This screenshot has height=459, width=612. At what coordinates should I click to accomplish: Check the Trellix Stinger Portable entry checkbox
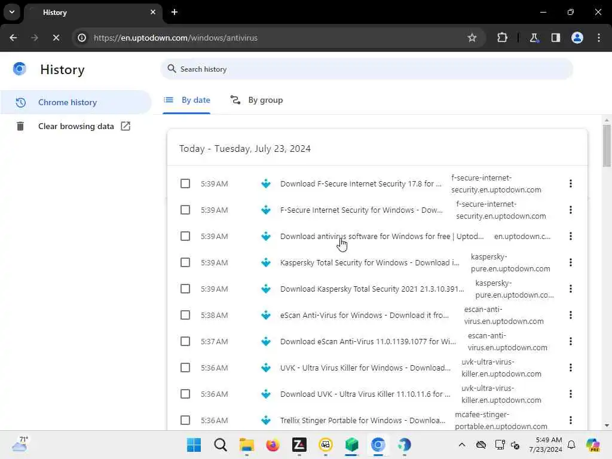pyautogui.click(x=185, y=420)
